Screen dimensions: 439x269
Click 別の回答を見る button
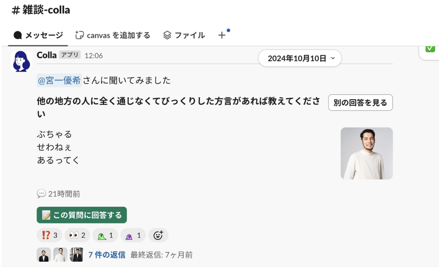click(360, 103)
